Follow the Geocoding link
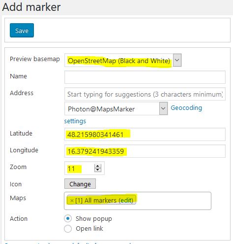The width and height of the screenshot is (233, 244). coord(186,108)
